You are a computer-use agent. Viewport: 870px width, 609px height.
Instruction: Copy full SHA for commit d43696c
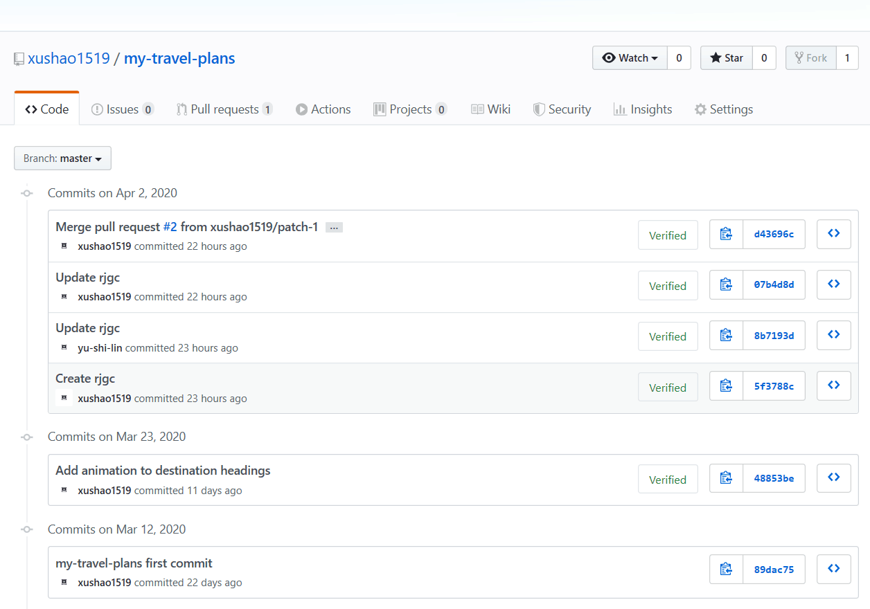(x=726, y=234)
